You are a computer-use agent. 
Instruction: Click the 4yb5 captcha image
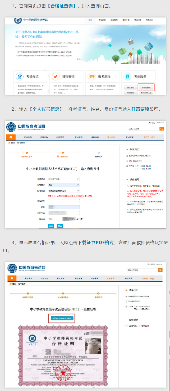pyautogui.click(x=69, y=219)
